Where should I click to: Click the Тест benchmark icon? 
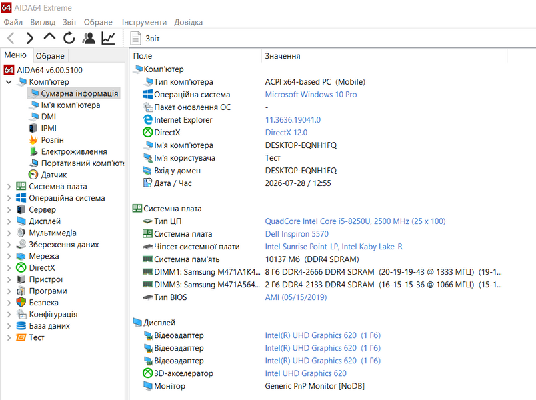point(21,337)
